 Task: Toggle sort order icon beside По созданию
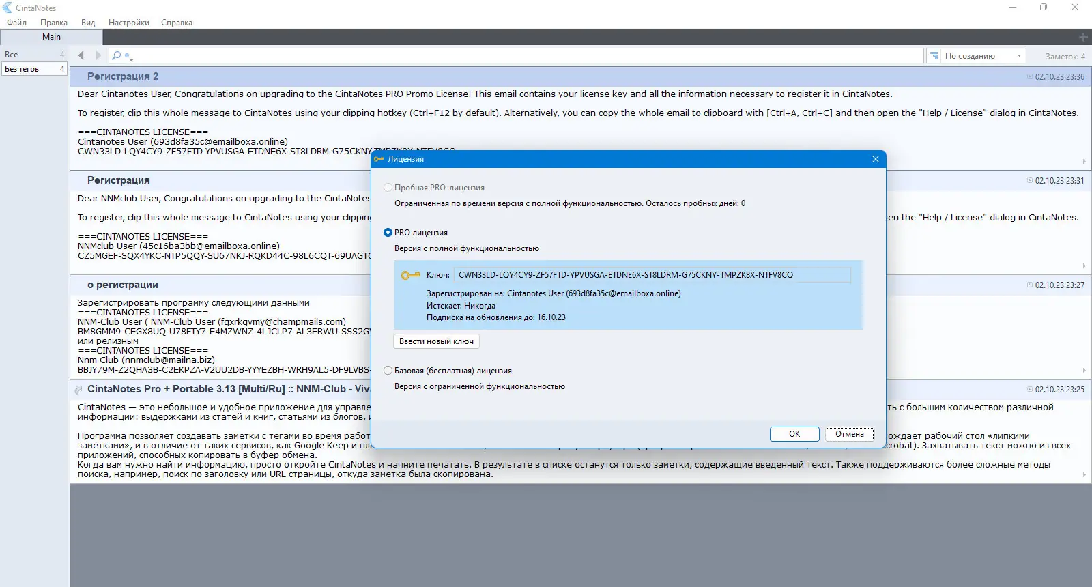click(934, 56)
